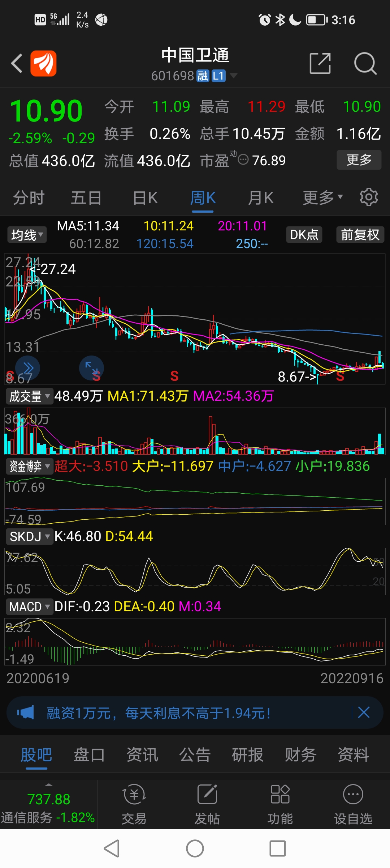The width and height of the screenshot is (390, 868).
Task: Tap the blue double-arrow chart scroll button
Action: (x=28, y=368)
